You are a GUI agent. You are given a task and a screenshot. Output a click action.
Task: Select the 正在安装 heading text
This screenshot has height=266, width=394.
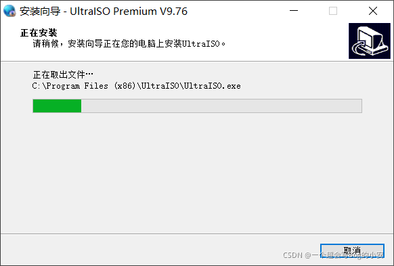(x=39, y=32)
